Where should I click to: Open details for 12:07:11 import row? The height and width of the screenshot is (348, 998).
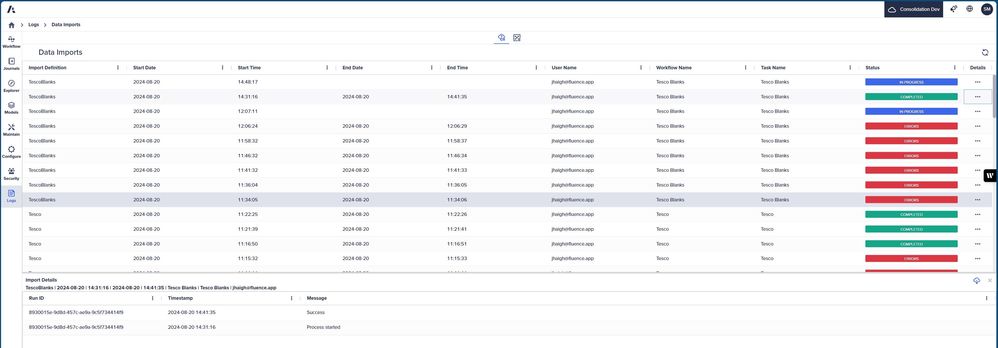click(977, 111)
